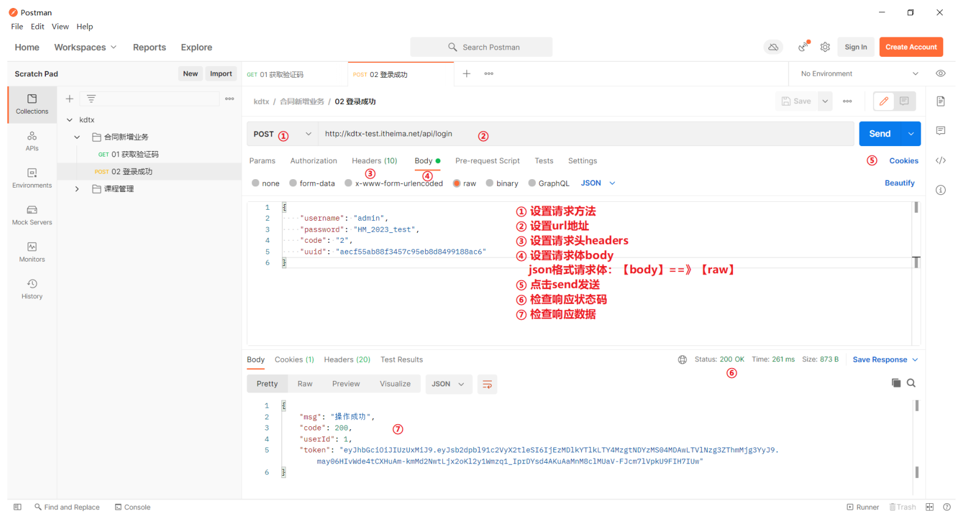Image resolution: width=958 pixels, height=516 pixels.
Task: Open a new request tab with plus icon
Action: coord(467,73)
